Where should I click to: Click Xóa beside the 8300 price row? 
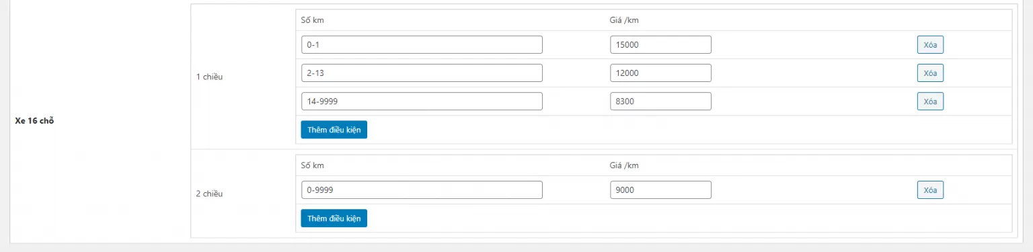coord(930,101)
